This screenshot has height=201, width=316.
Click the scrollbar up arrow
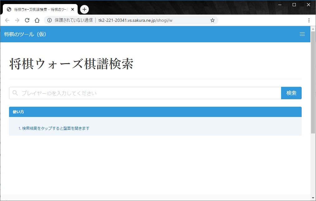313,29
